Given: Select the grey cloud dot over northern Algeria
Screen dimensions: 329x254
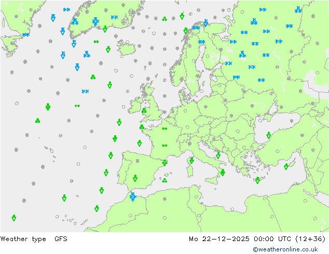Looking at the screenshot, I should (164, 199).
